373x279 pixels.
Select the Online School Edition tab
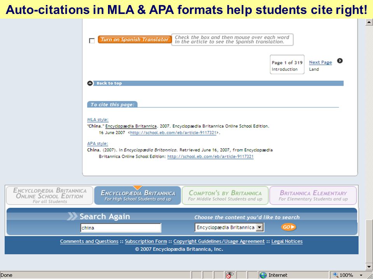tap(50, 195)
